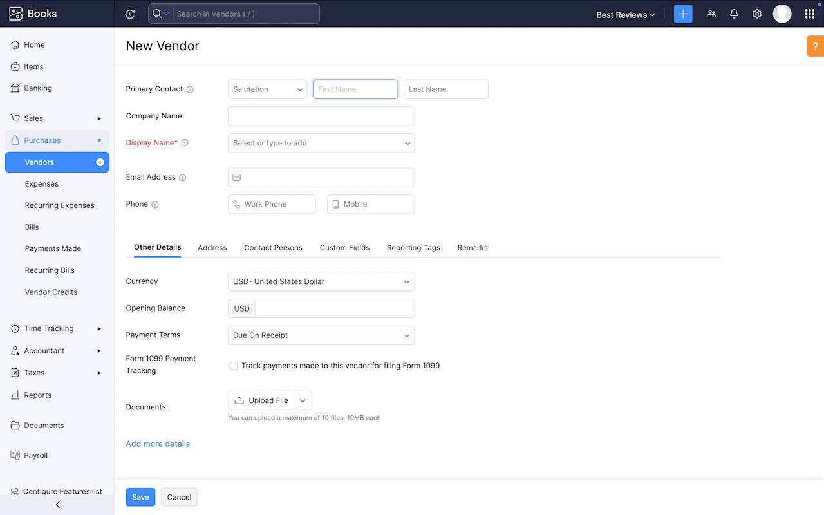Open notifications bell

(x=734, y=14)
